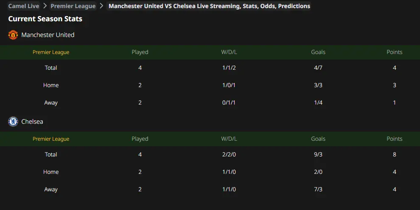Click the Manchester United crest icon
Viewport: 420px width, 210px height.
click(x=13, y=35)
